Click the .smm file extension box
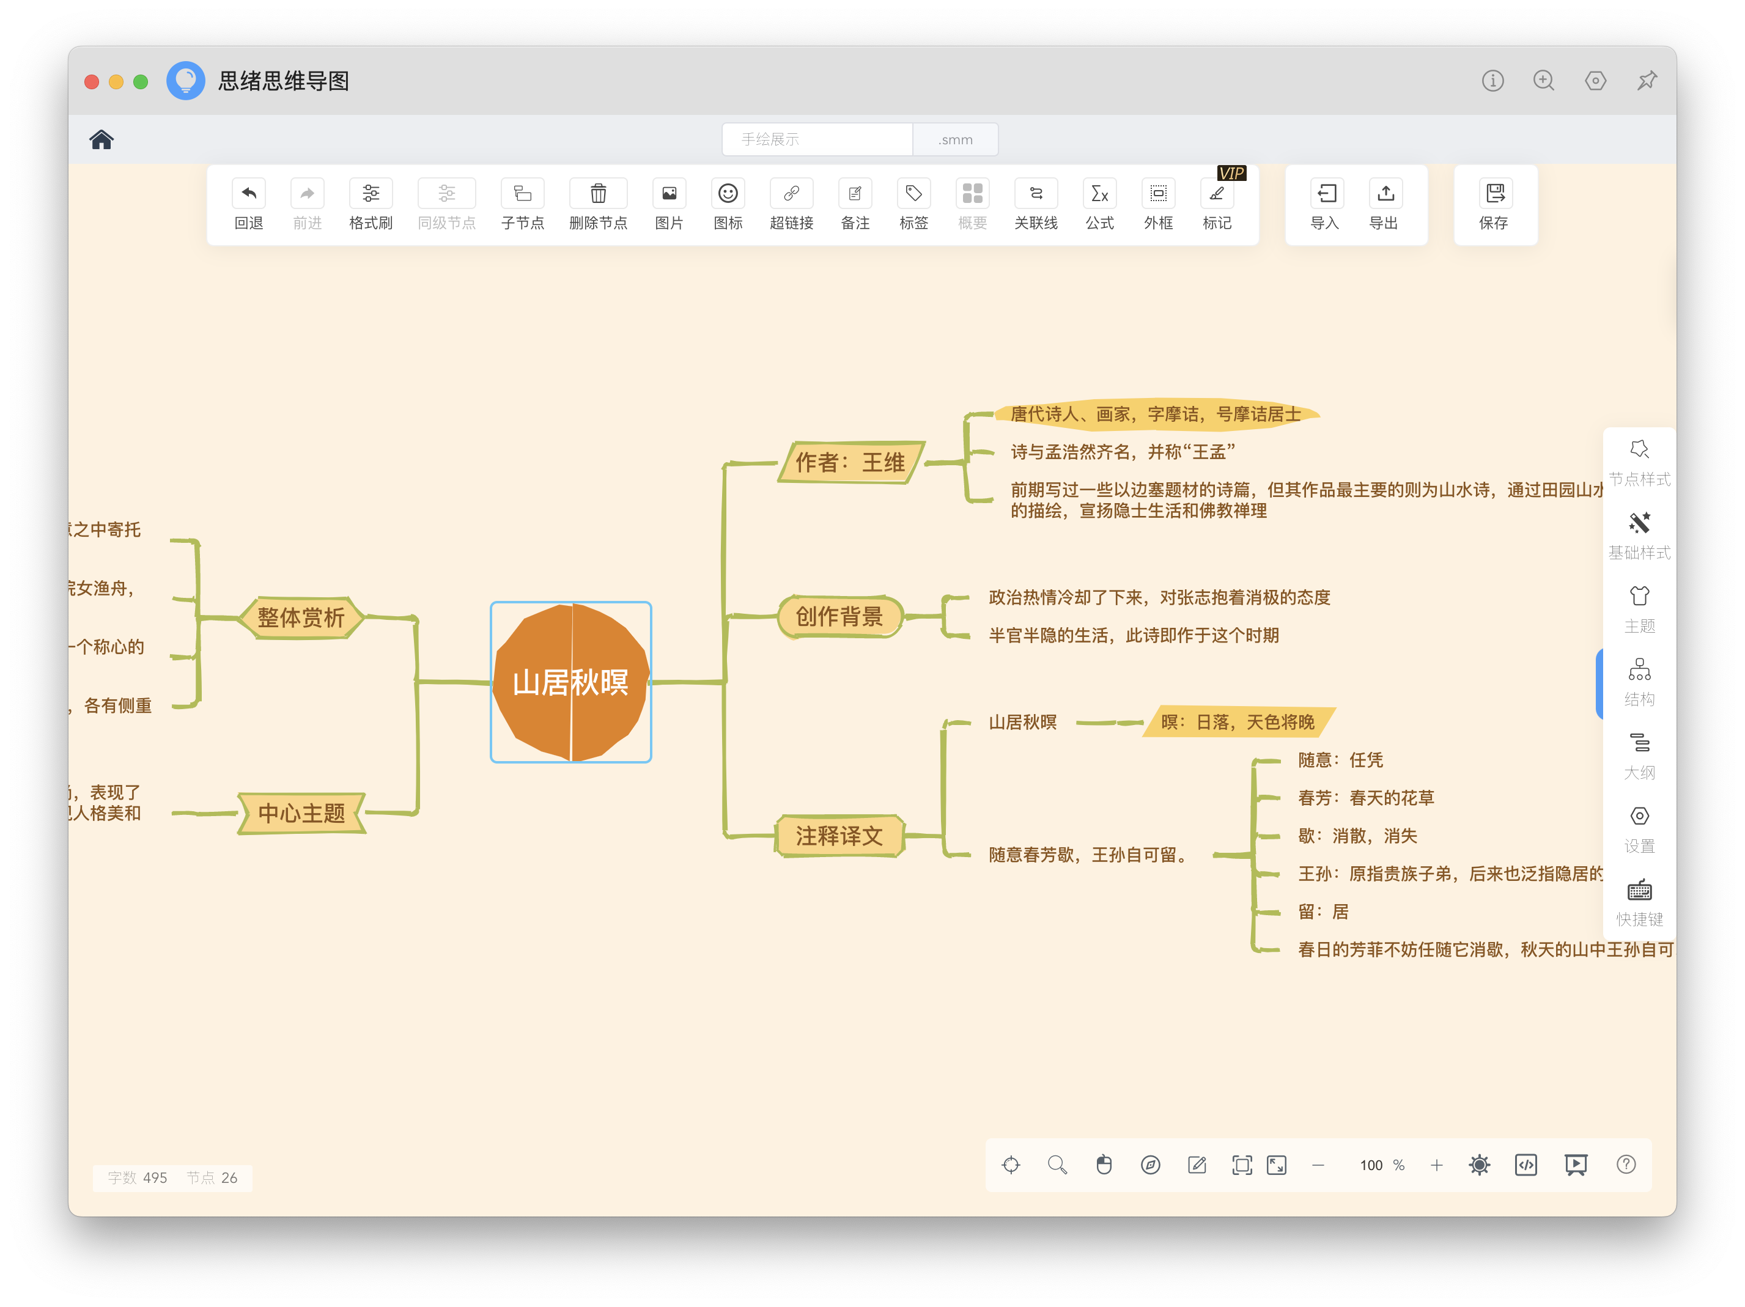The image size is (1745, 1307). point(955,139)
